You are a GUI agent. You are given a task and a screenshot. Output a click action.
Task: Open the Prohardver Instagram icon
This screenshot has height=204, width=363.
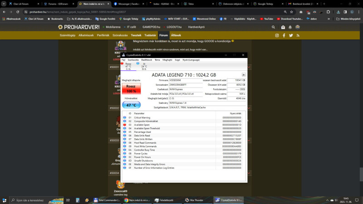tap(277, 35)
